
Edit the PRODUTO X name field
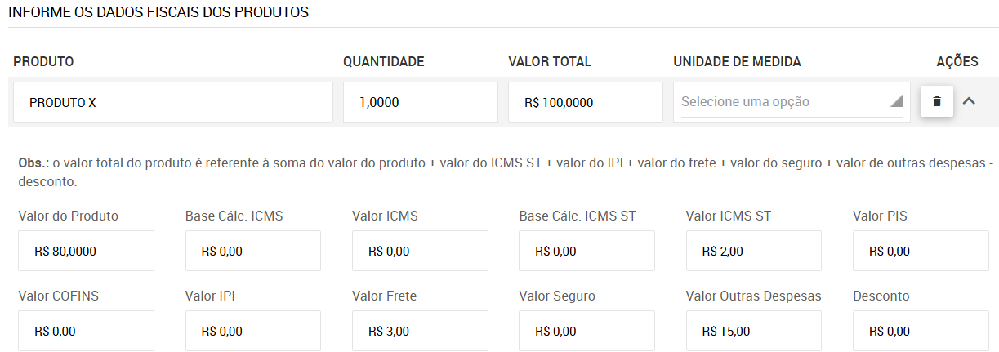pos(173,102)
